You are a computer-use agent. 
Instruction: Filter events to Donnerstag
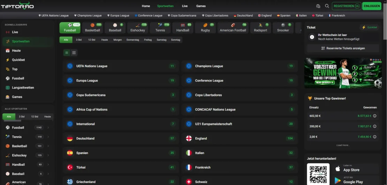pyautogui.click(x=133, y=40)
